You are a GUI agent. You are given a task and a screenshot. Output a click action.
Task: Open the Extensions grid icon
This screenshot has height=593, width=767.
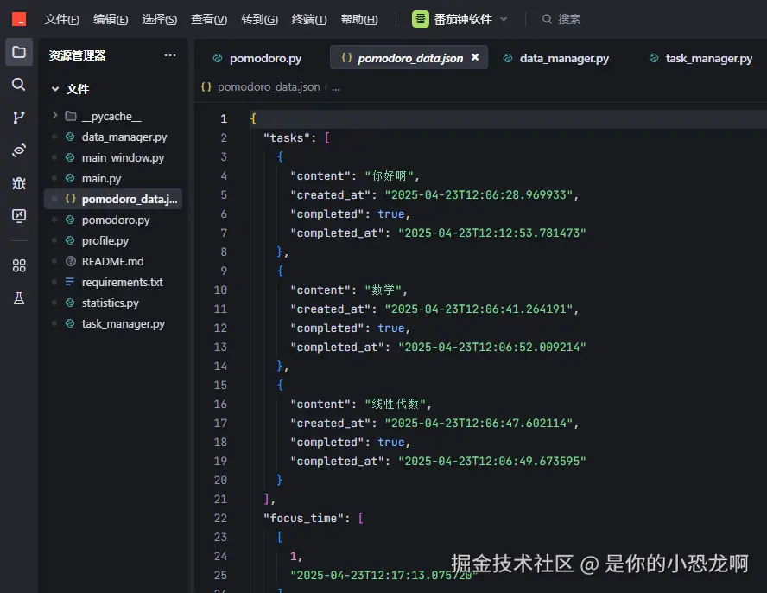tap(19, 265)
